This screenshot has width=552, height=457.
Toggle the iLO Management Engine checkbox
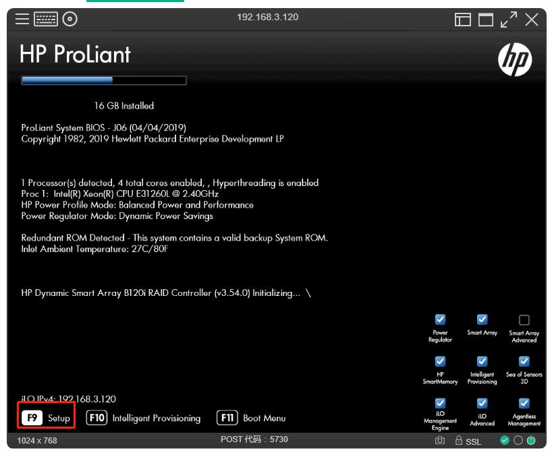click(x=440, y=403)
